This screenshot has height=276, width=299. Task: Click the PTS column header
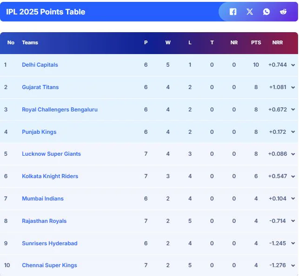tap(256, 42)
